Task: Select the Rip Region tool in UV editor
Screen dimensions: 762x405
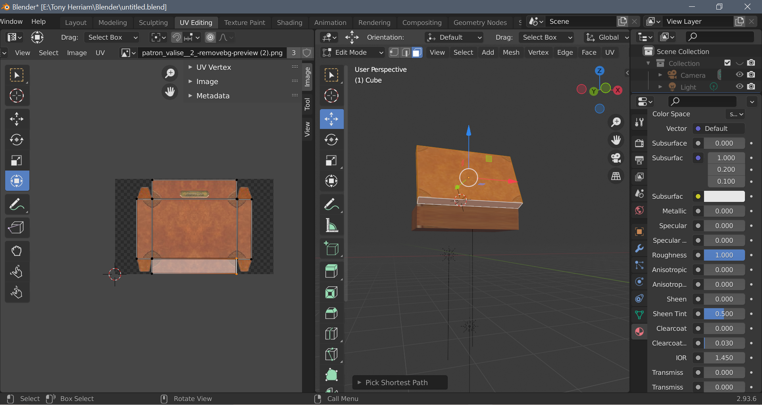Action: pyautogui.click(x=17, y=227)
